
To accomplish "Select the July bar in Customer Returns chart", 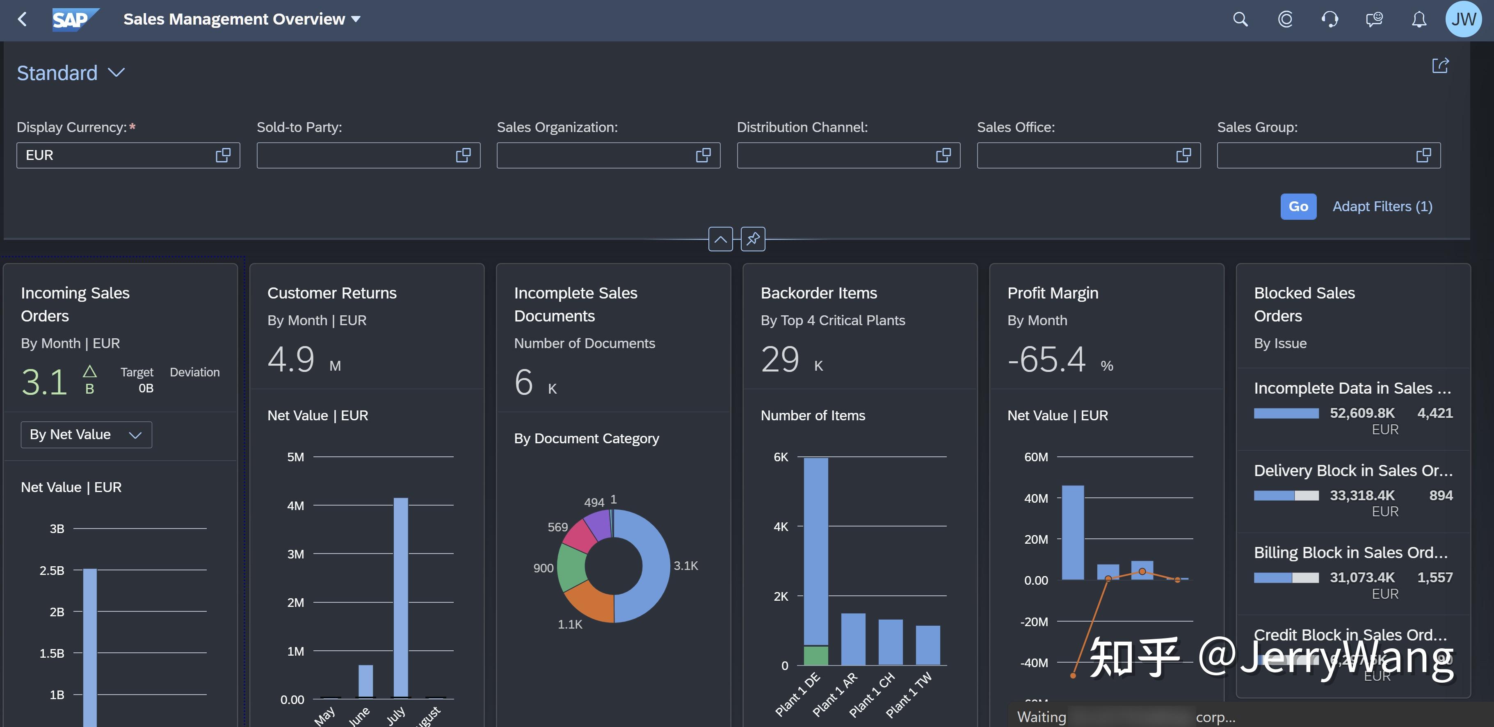I will pos(401,597).
